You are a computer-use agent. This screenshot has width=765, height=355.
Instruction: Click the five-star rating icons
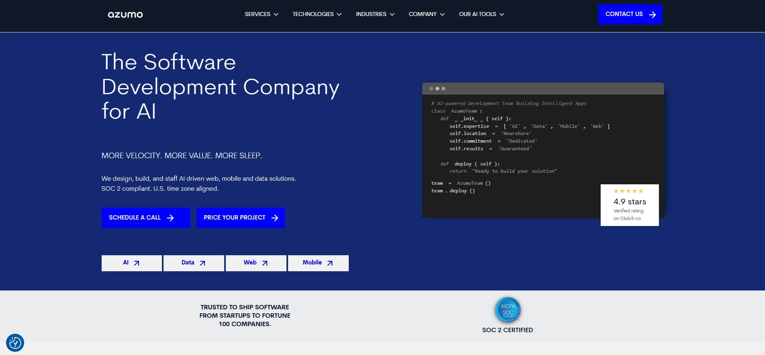[628, 191]
